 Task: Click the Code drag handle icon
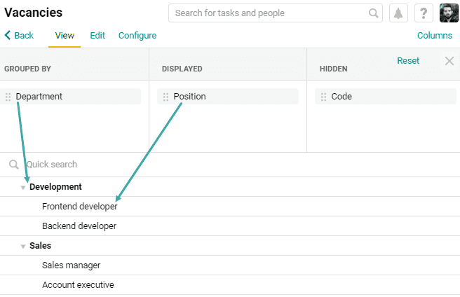coord(323,97)
